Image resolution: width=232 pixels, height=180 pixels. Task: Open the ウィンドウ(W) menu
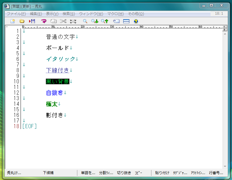point(91,14)
